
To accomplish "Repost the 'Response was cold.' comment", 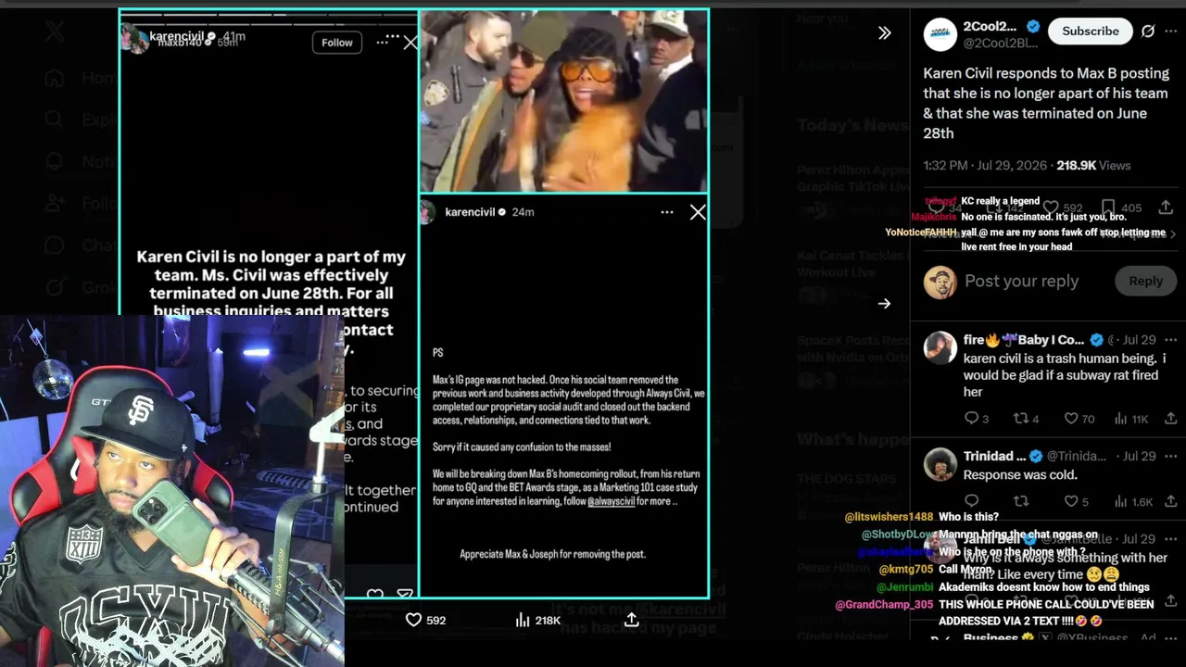I will tap(1021, 502).
